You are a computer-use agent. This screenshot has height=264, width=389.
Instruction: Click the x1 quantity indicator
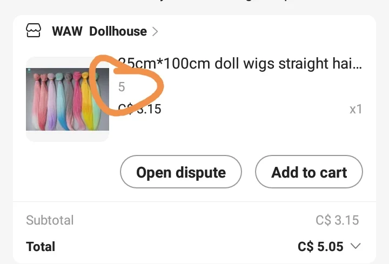click(x=356, y=109)
